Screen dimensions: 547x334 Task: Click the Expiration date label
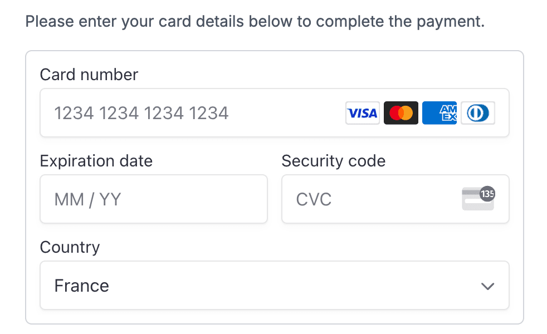point(96,161)
